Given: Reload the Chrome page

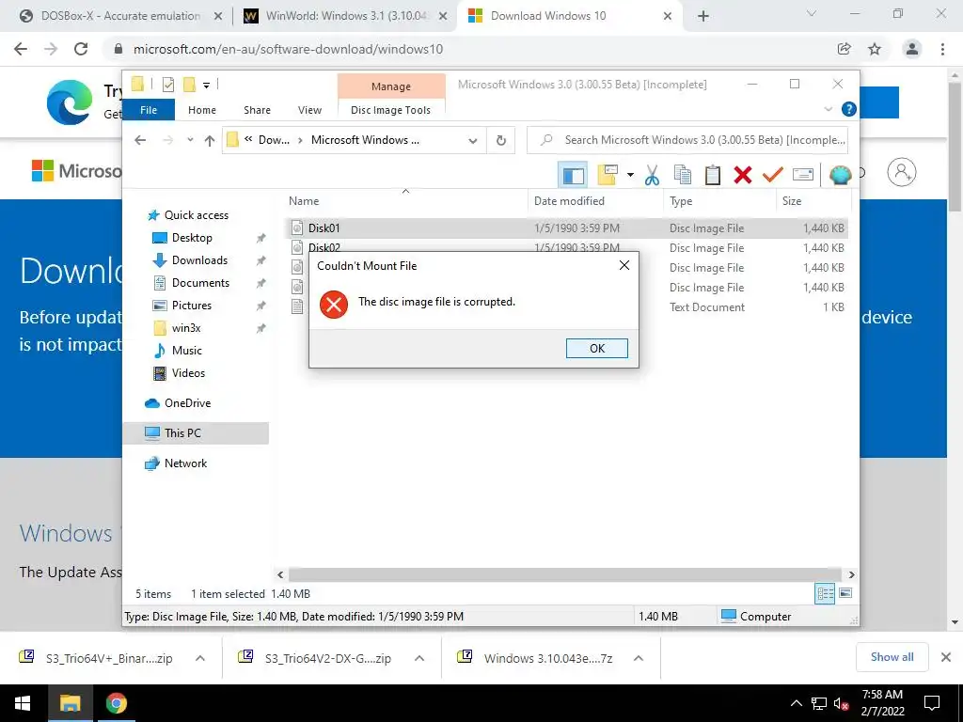Looking at the screenshot, I should click(x=81, y=49).
